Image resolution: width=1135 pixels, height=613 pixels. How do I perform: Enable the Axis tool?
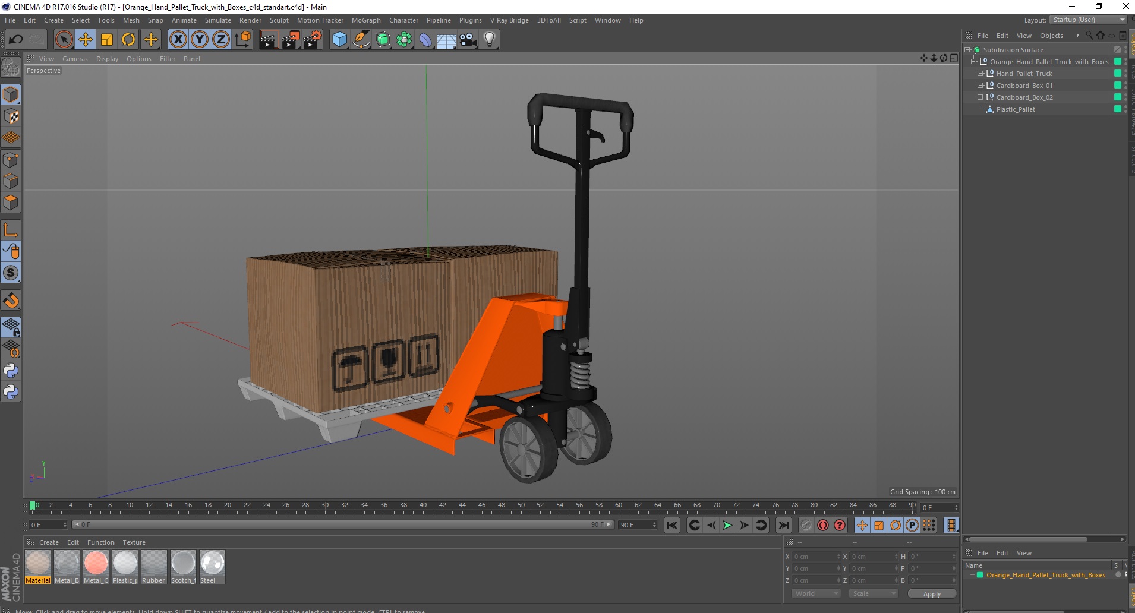pyautogui.click(x=11, y=230)
